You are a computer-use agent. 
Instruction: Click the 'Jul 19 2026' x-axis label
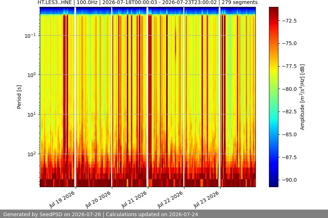point(62,199)
